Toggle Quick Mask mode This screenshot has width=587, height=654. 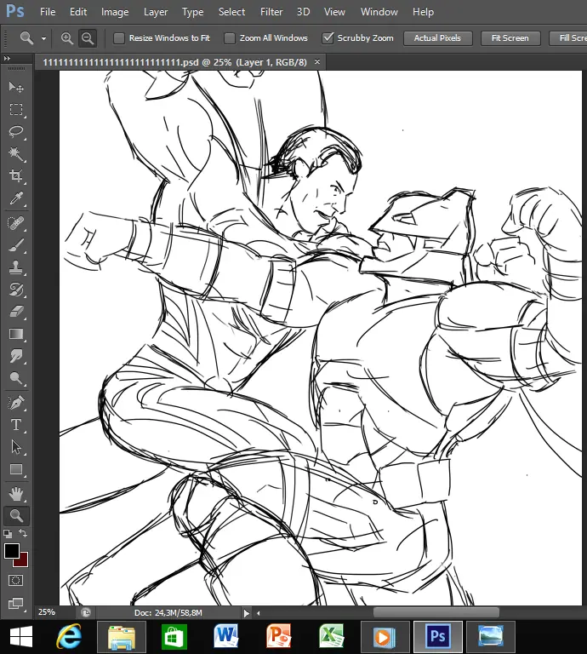tap(16, 580)
